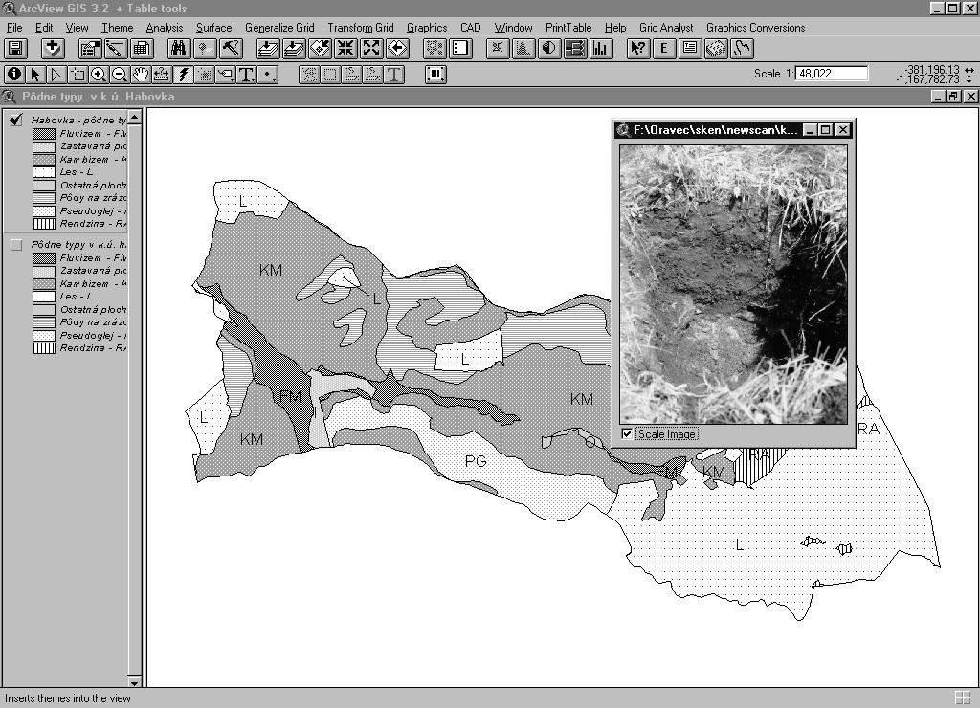Click into the Scale 1: input field
Viewport: 980px width, 708px height.
(x=832, y=74)
